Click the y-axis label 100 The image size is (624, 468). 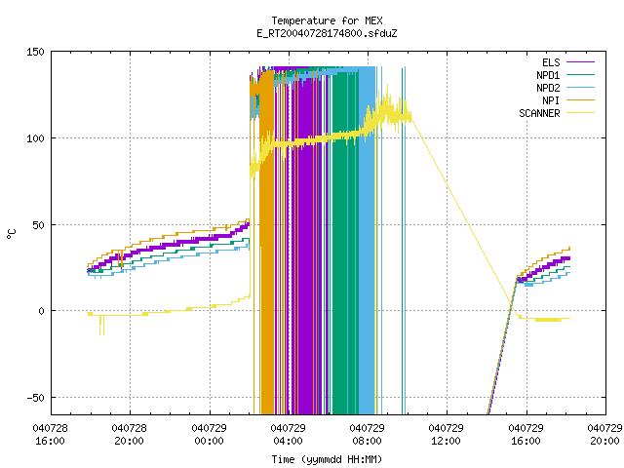tap(35, 138)
